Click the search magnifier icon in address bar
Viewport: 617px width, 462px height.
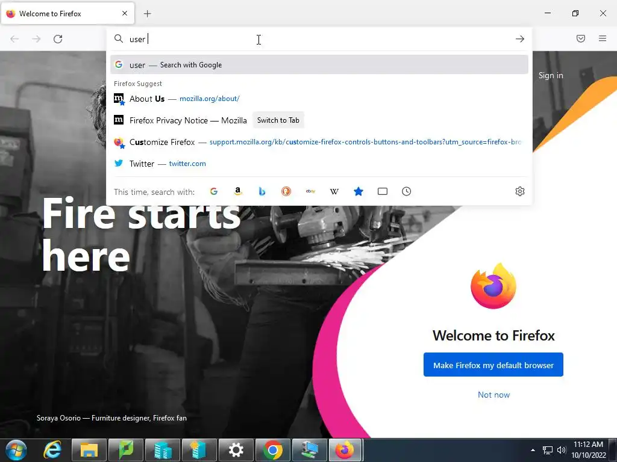click(x=119, y=38)
